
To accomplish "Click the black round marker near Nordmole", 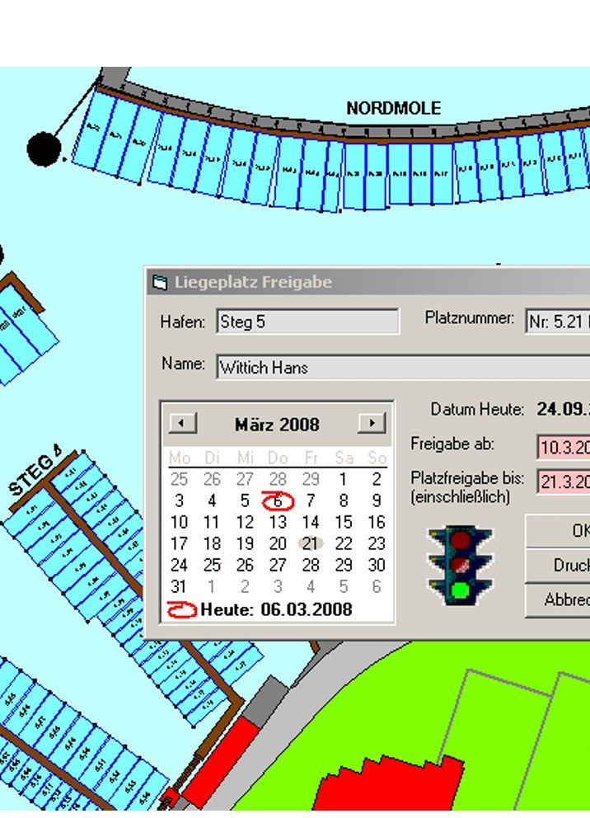I will 44,148.
